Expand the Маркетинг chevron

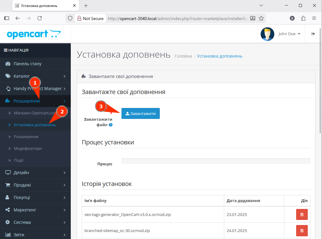(x=64, y=210)
